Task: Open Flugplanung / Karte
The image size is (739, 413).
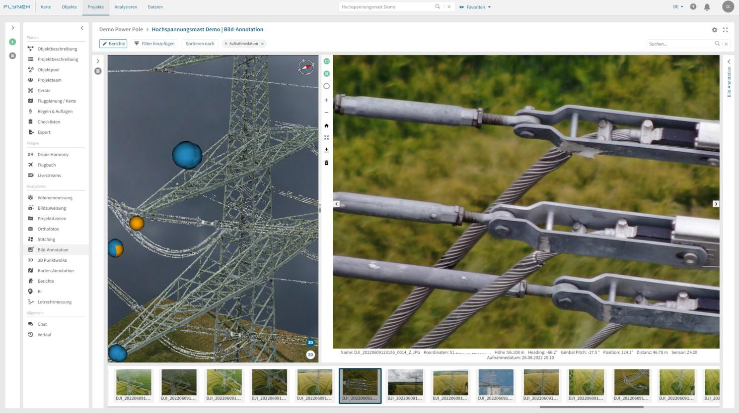Action: point(56,101)
